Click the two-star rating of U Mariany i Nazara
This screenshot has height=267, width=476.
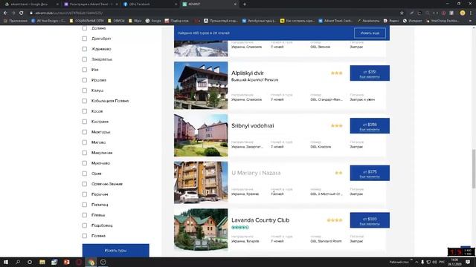(338, 173)
